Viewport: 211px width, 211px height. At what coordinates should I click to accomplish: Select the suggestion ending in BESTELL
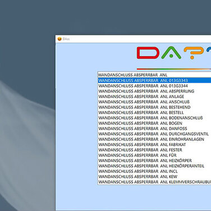pos(154,112)
